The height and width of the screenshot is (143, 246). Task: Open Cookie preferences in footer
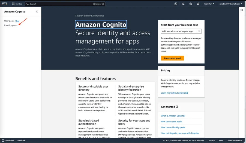(234, 141)
